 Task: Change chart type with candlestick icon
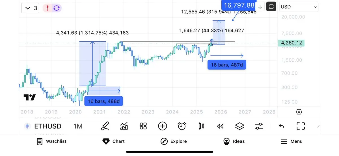pos(201,126)
